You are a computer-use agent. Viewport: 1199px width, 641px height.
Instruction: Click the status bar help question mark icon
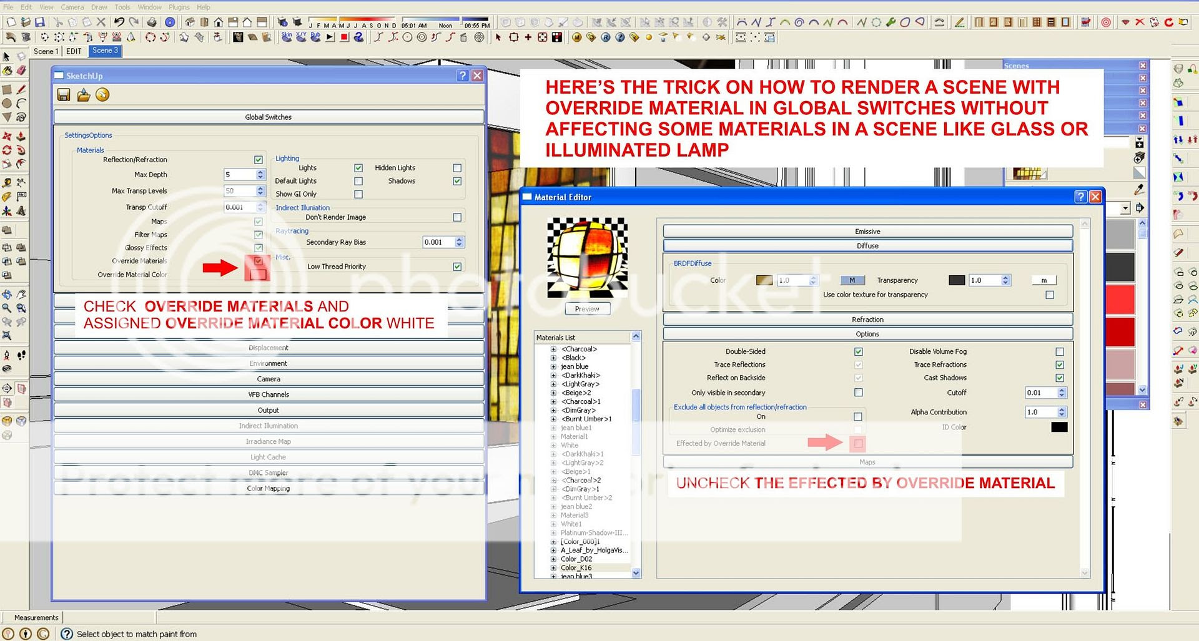(x=67, y=634)
